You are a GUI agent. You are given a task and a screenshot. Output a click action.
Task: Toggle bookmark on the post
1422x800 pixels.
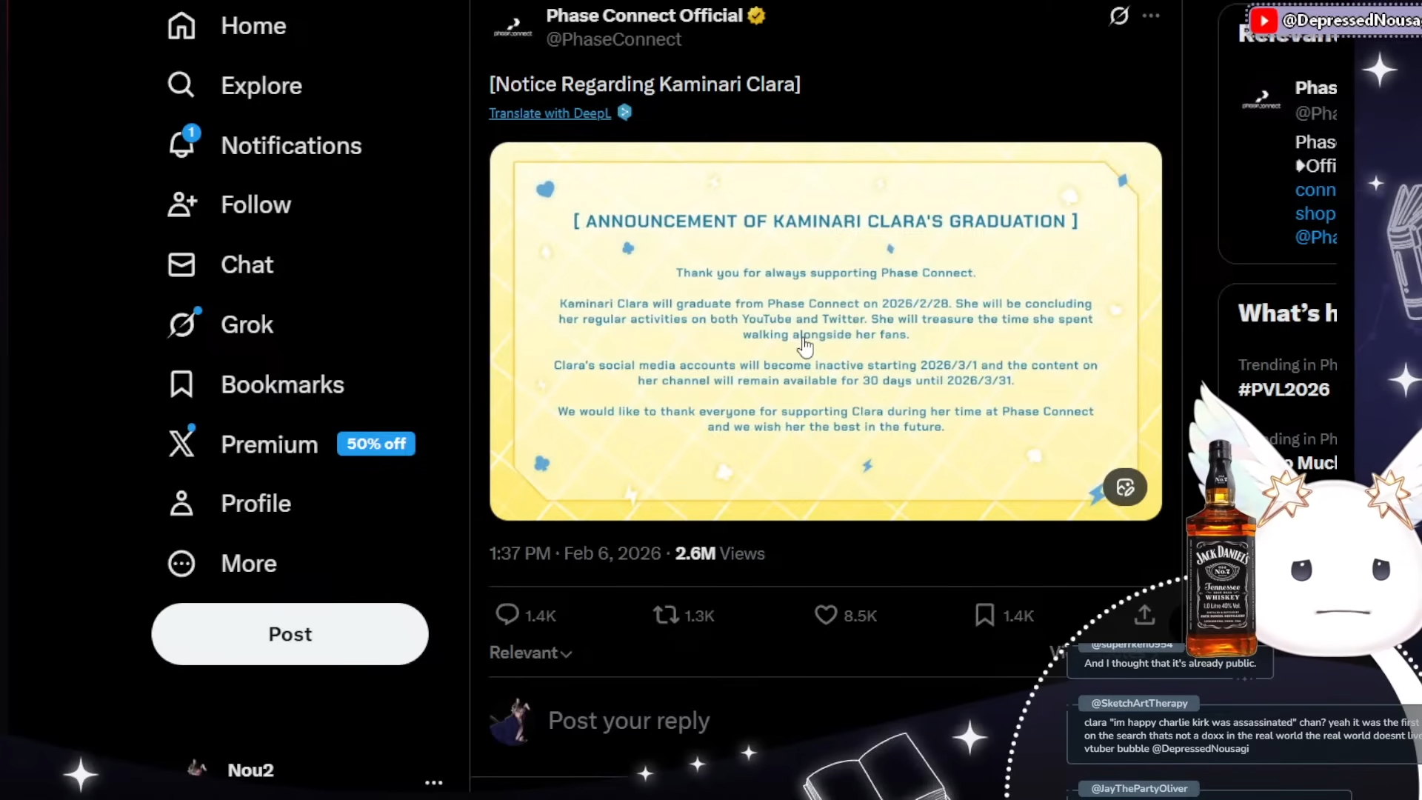click(985, 615)
